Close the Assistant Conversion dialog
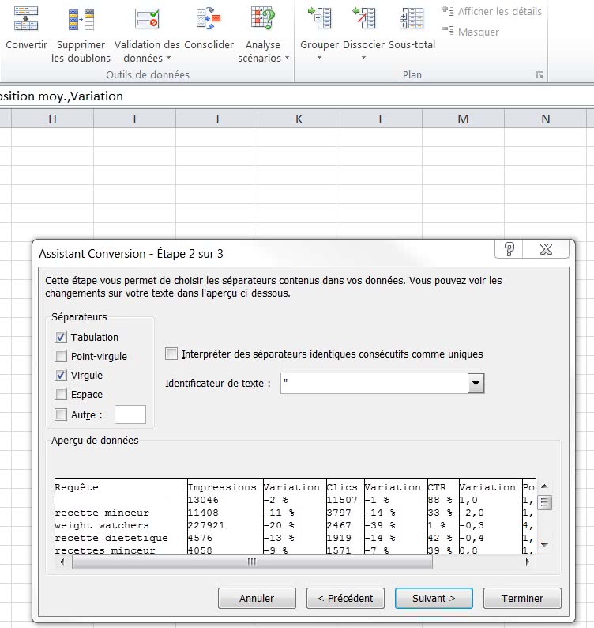 (x=546, y=249)
